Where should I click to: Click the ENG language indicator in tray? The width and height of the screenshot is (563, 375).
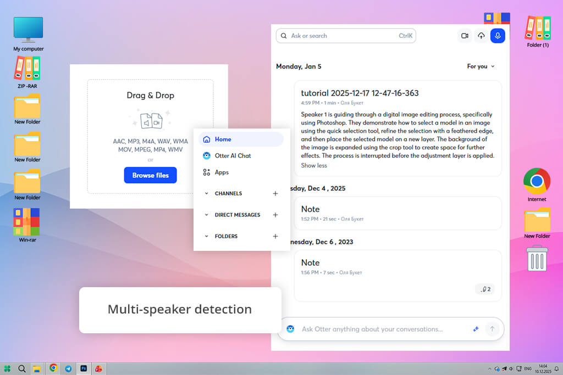pyautogui.click(x=528, y=369)
